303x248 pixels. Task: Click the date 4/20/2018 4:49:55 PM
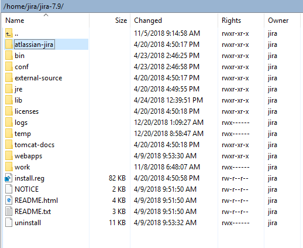tap(167, 89)
